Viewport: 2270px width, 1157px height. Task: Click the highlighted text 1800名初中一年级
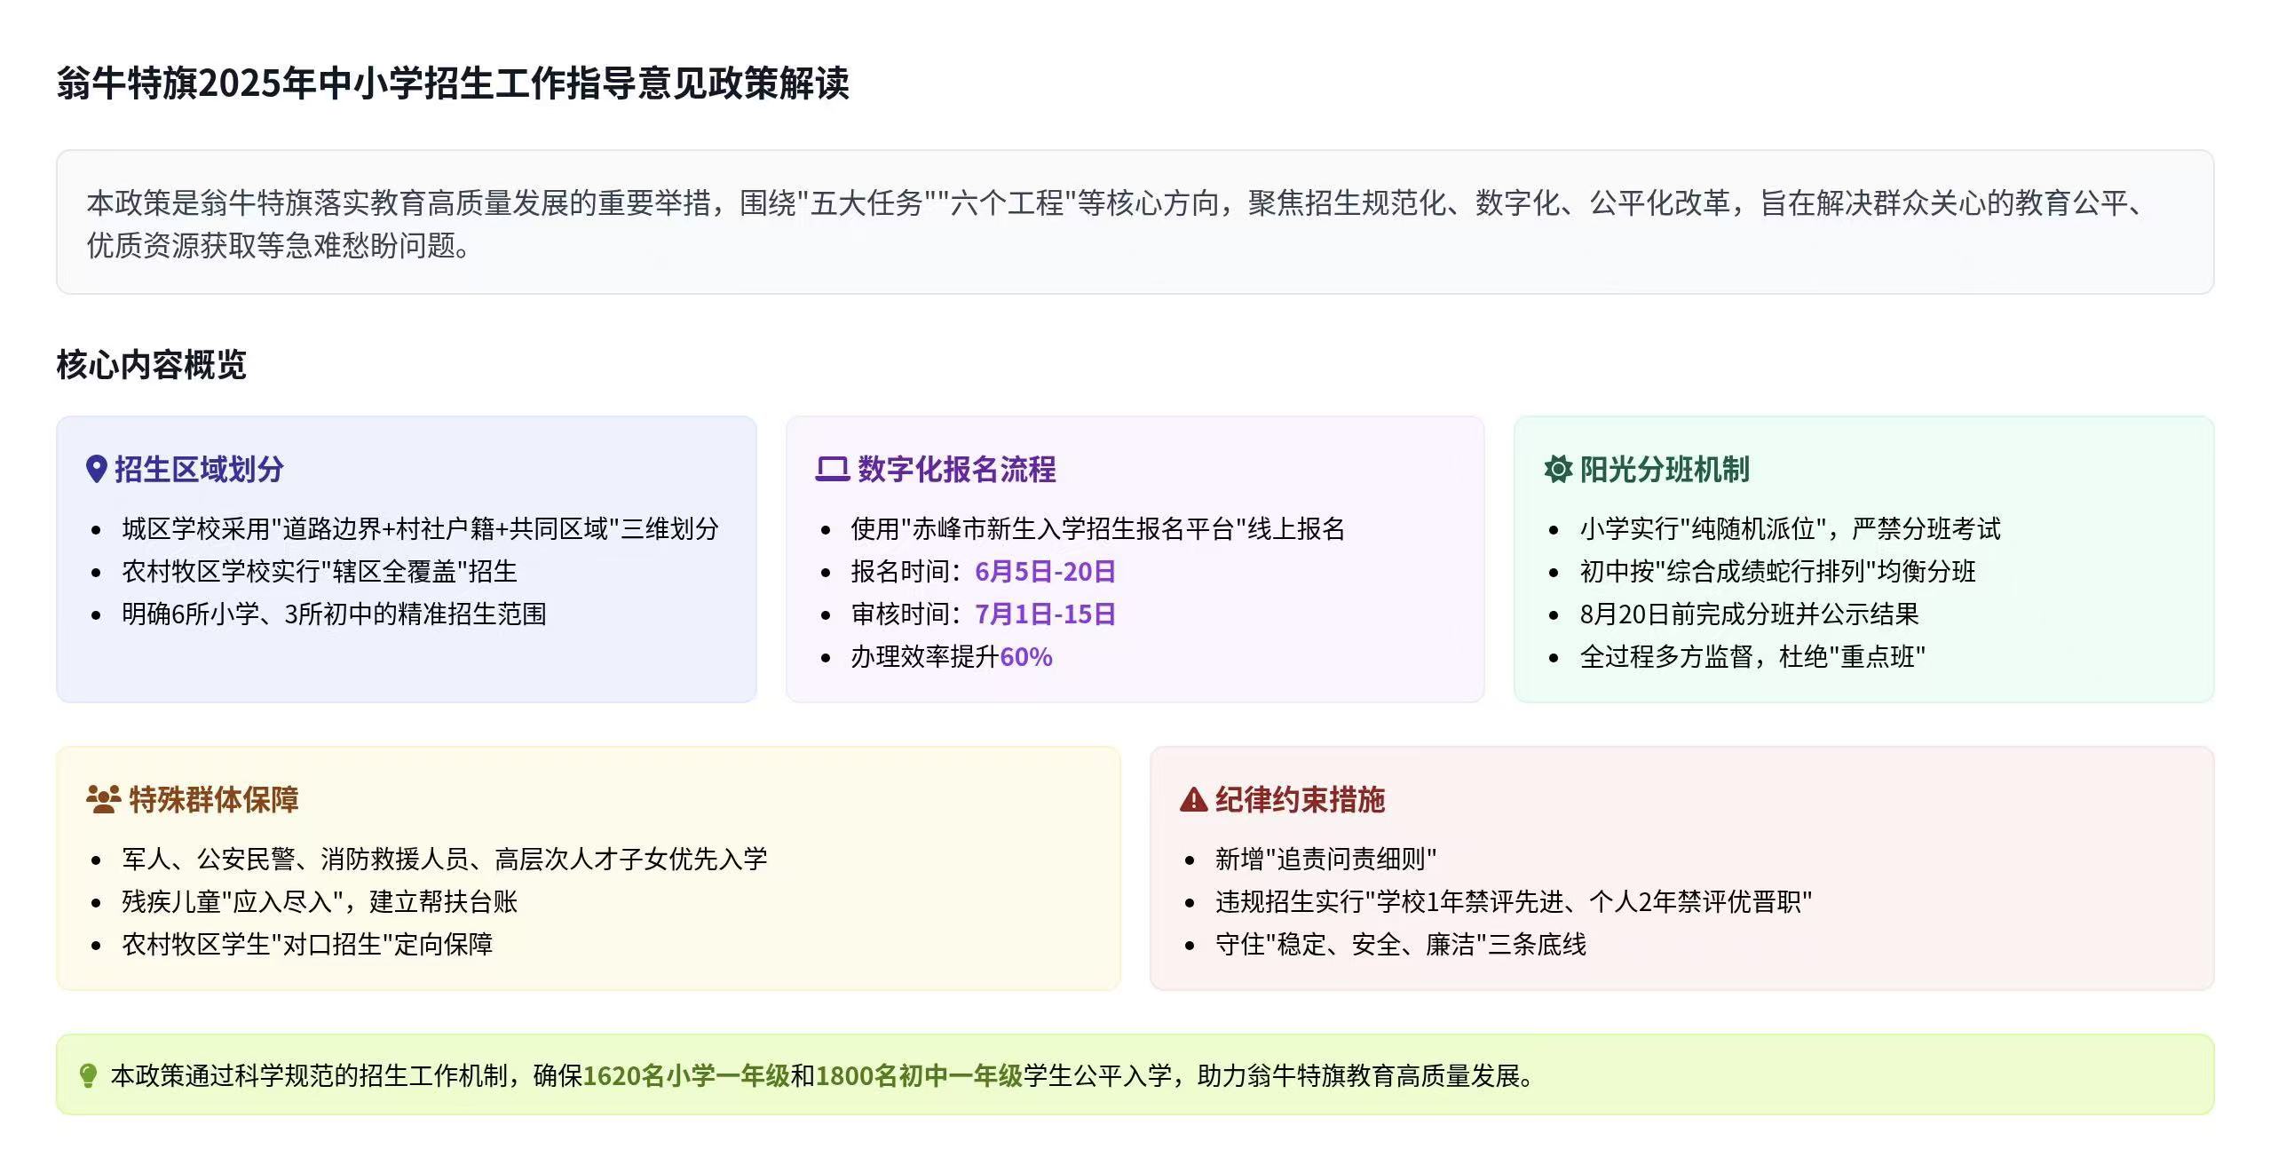pos(918,1076)
